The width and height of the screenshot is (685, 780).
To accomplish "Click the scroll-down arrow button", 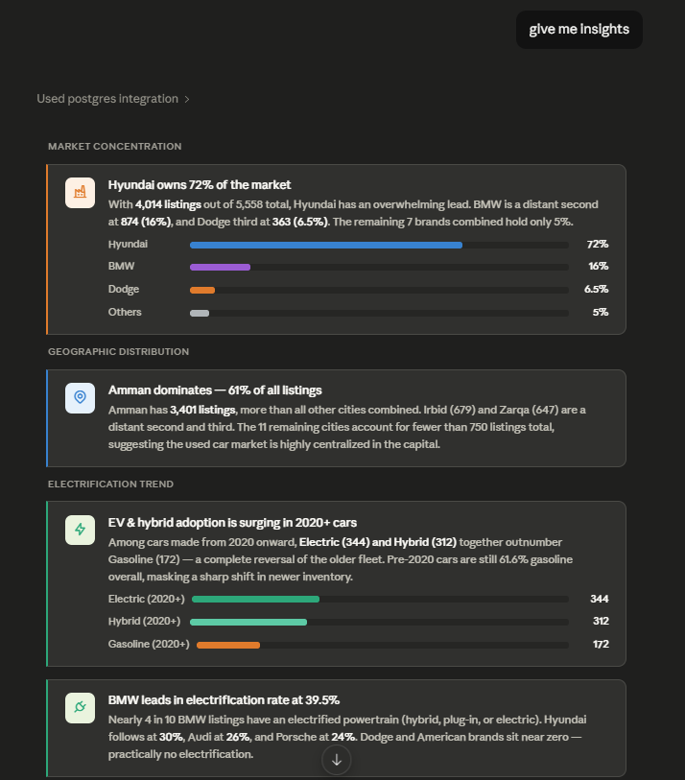I will (x=337, y=760).
